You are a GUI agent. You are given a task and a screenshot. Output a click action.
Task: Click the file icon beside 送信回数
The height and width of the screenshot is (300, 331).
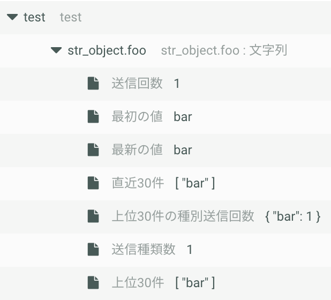tap(93, 84)
